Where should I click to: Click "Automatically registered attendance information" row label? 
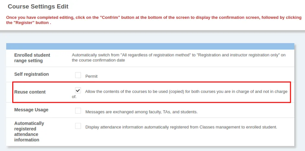pos(29,131)
